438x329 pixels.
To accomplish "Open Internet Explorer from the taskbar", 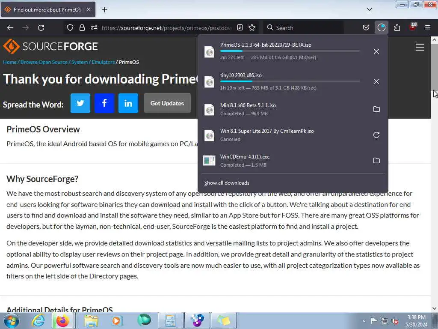I will click(x=38, y=320).
